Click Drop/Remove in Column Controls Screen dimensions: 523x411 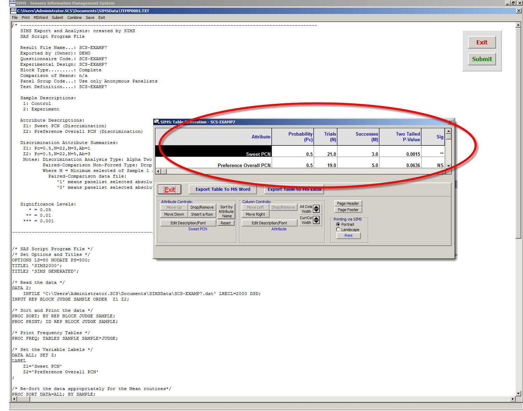(x=283, y=207)
